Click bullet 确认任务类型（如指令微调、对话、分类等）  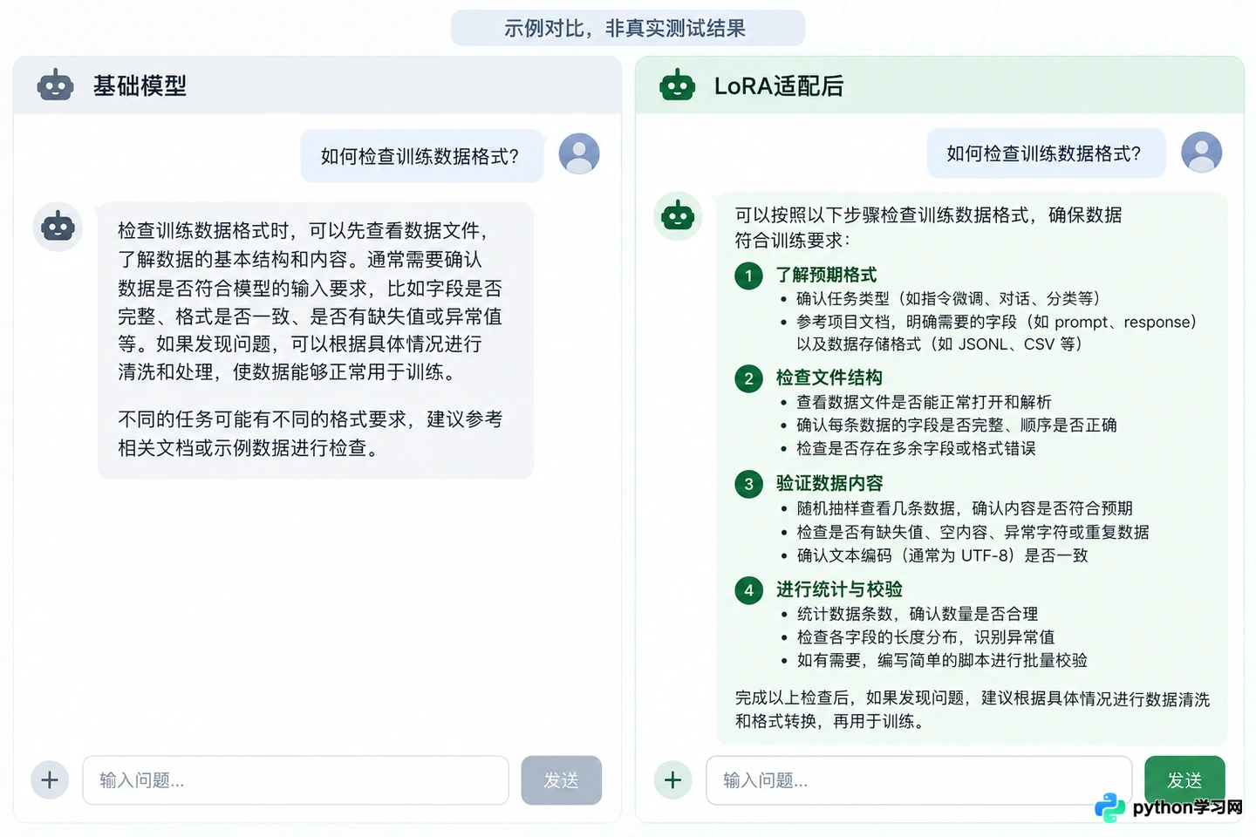948,298
